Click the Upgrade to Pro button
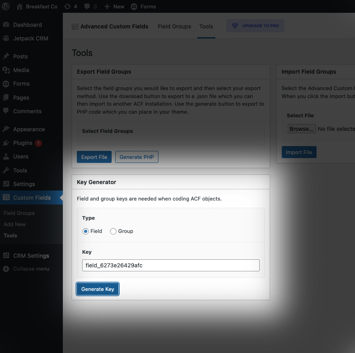 (x=255, y=26)
